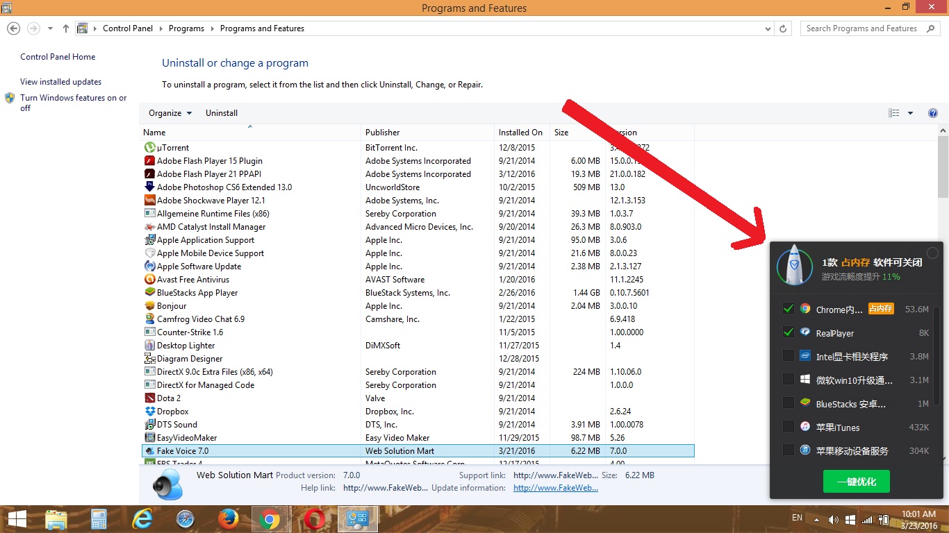
Task: Click the Dota 2 program icon
Action: [x=149, y=398]
